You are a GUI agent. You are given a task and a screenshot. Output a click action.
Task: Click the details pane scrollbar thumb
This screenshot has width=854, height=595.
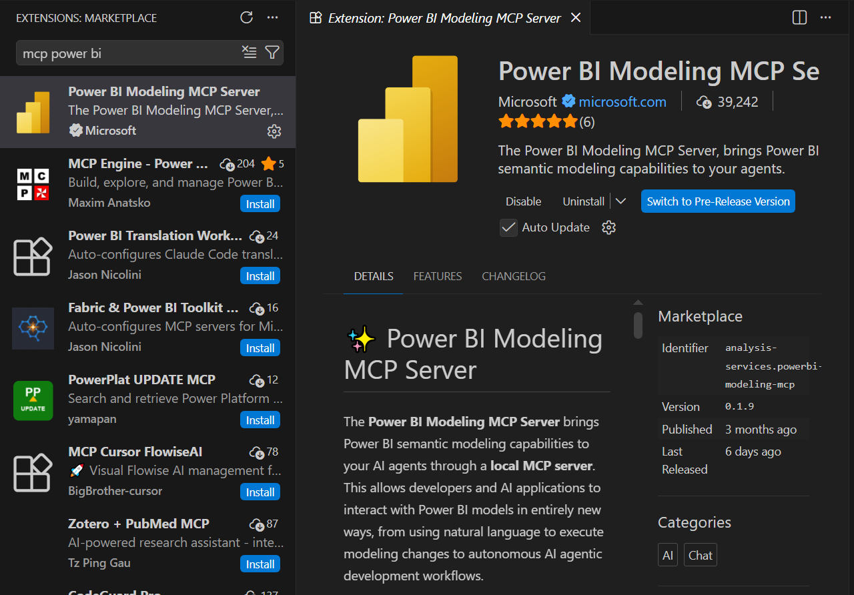[x=638, y=326]
